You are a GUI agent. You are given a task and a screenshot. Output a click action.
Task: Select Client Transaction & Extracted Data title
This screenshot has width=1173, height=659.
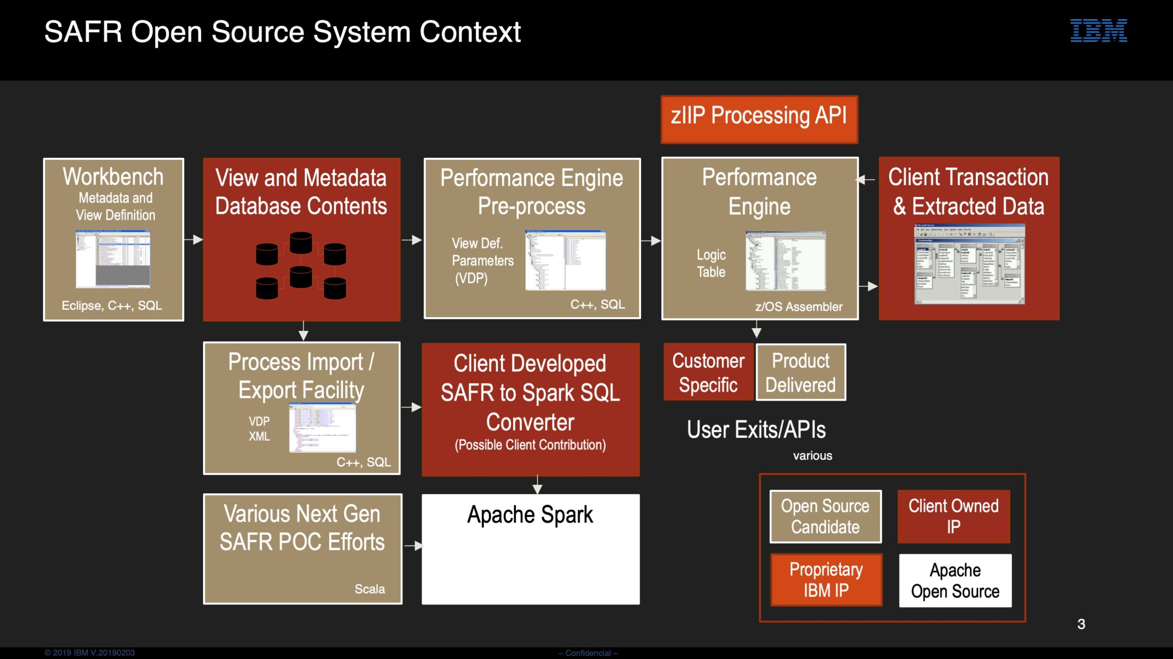969,191
